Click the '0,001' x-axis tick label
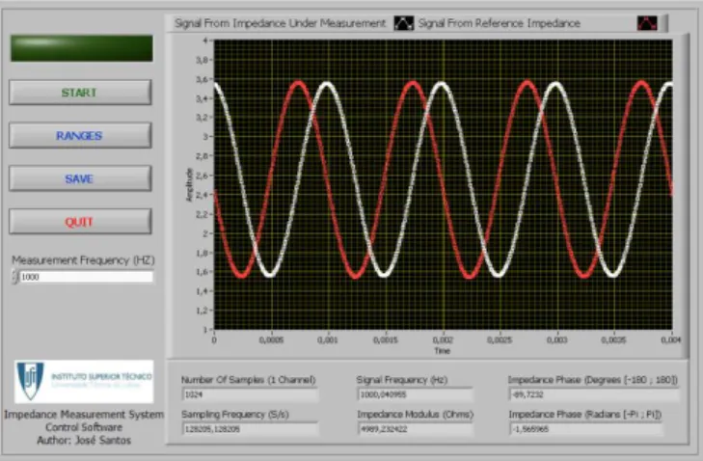The height and width of the screenshot is (461, 703). pos(328,339)
